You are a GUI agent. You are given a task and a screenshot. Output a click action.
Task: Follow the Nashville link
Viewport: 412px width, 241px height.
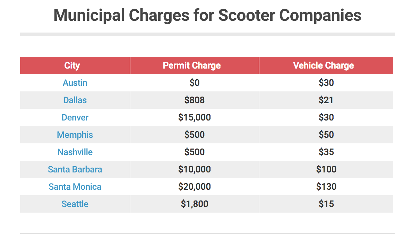[75, 152]
